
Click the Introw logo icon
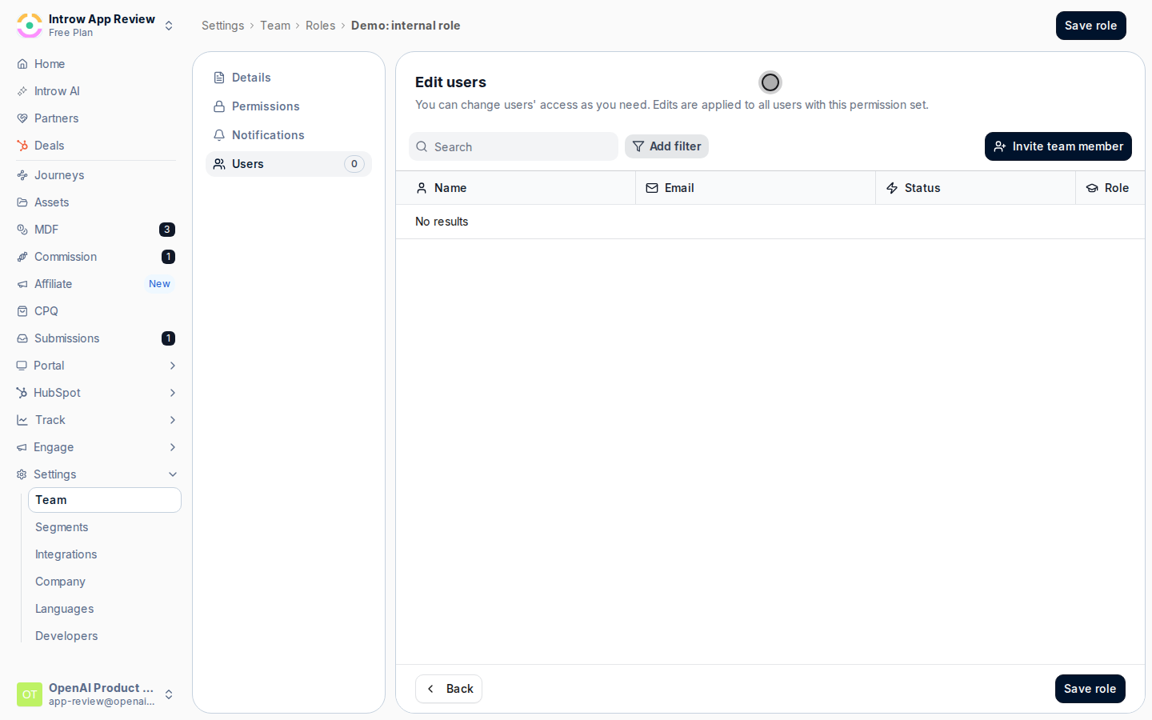click(30, 26)
